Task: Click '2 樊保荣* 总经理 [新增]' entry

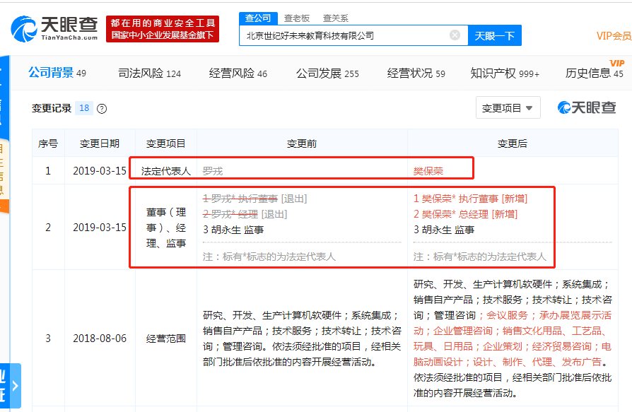Action: coord(466,214)
